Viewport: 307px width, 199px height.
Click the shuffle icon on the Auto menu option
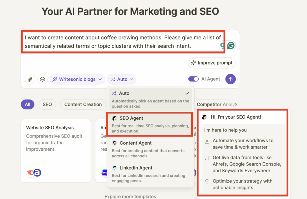(x=114, y=93)
